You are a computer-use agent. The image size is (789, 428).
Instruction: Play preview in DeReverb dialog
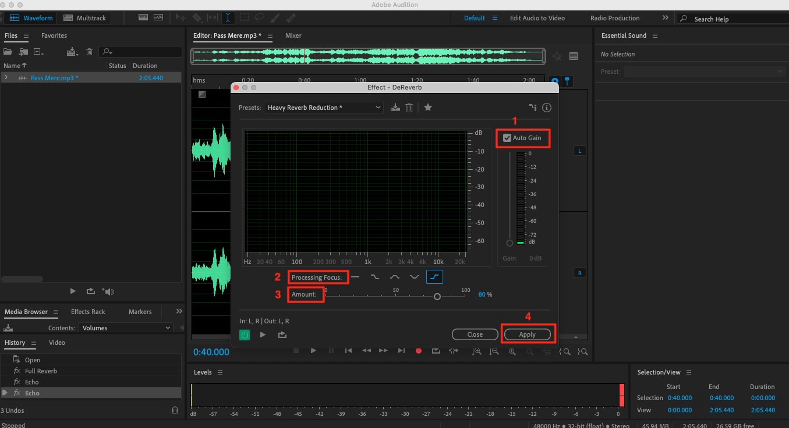pyautogui.click(x=263, y=335)
